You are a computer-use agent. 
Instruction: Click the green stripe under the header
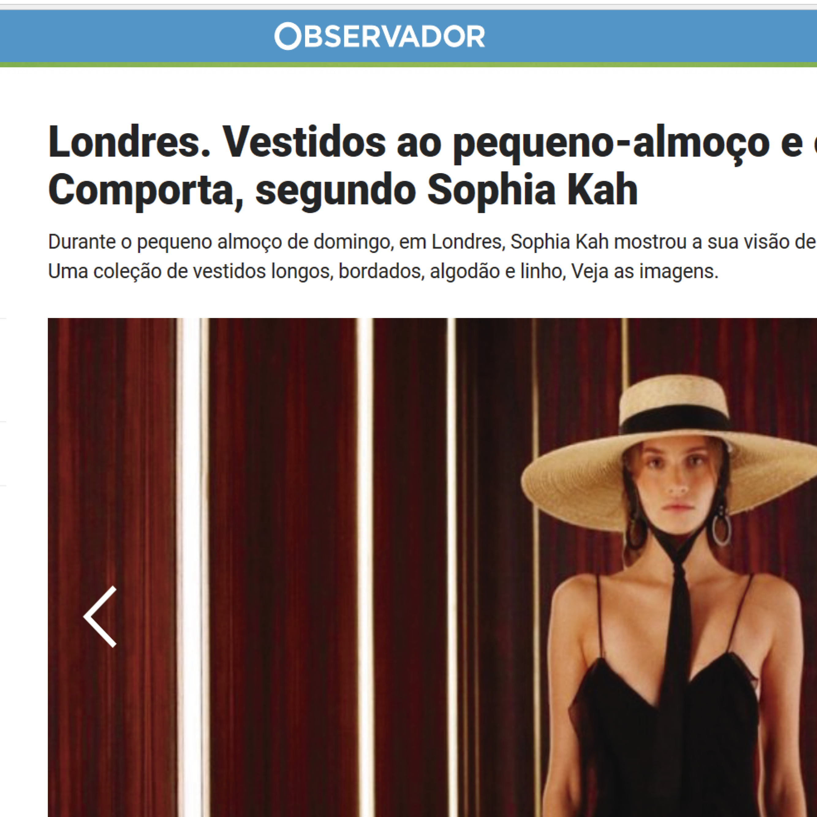409,65
